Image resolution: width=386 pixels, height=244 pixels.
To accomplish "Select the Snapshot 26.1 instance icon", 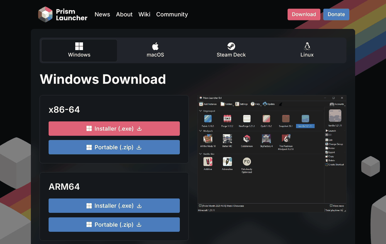I will (286, 119).
